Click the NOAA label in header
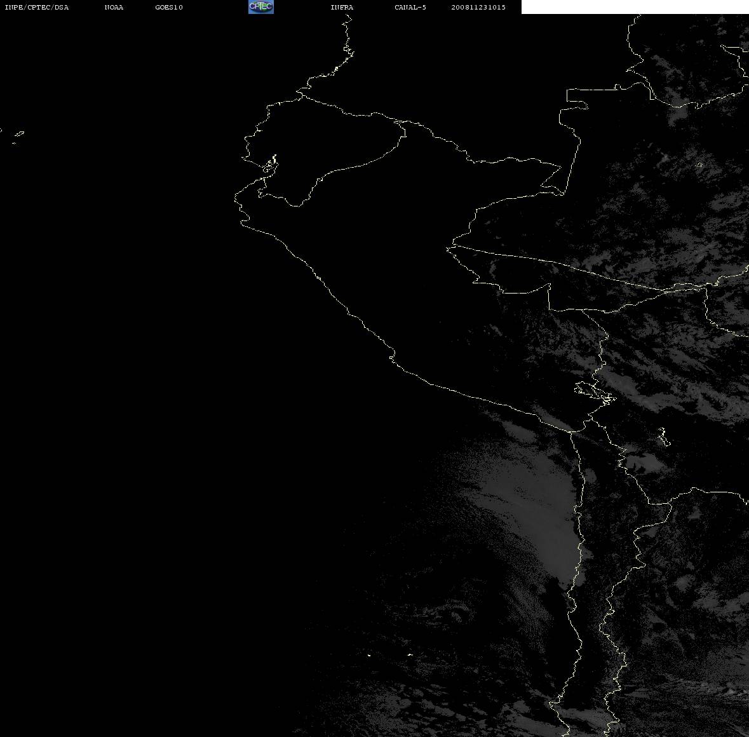Image resolution: width=749 pixels, height=737 pixels. click(x=114, y=7)
